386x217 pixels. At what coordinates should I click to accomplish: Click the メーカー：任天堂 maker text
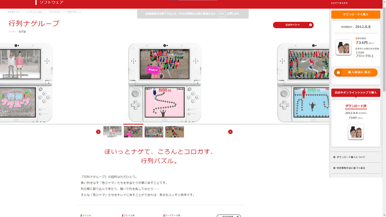[x=17, y=32]
